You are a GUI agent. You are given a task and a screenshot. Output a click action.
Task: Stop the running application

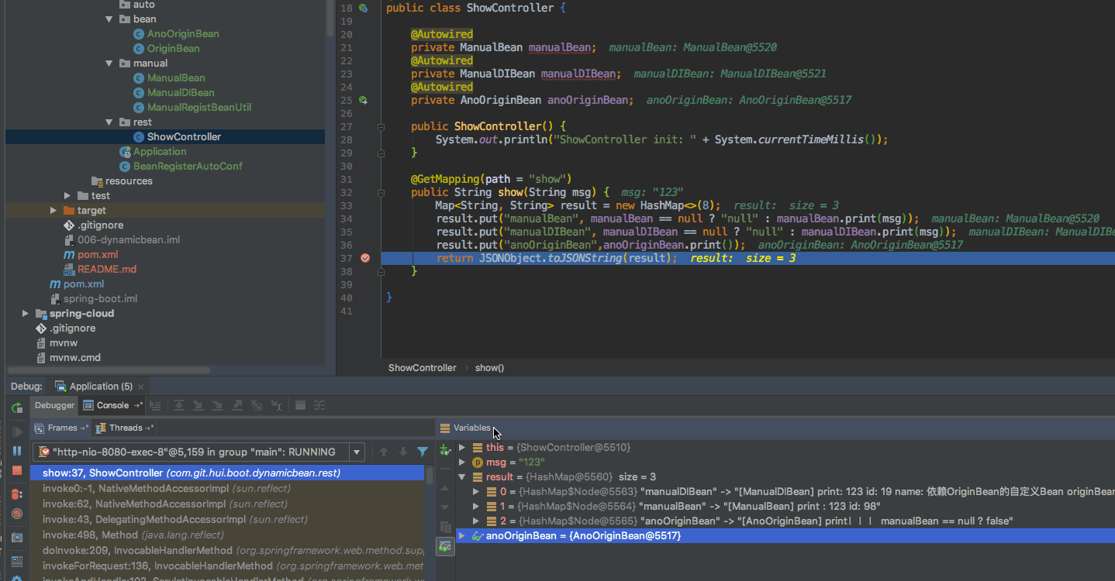coord(16,470)
